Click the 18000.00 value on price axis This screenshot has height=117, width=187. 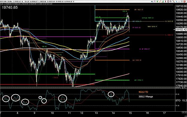tap(181, 72)
